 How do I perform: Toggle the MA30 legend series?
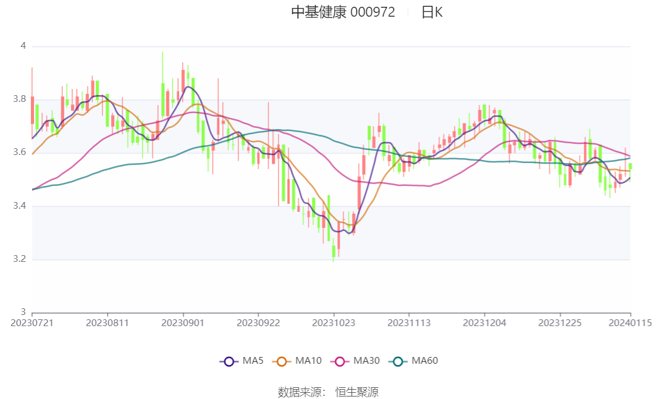355,361
